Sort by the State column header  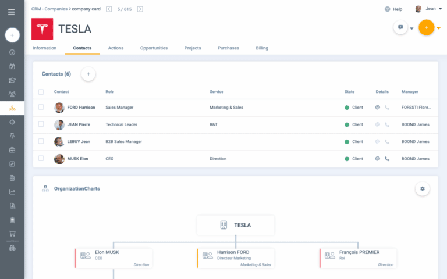tap(349, 92)
